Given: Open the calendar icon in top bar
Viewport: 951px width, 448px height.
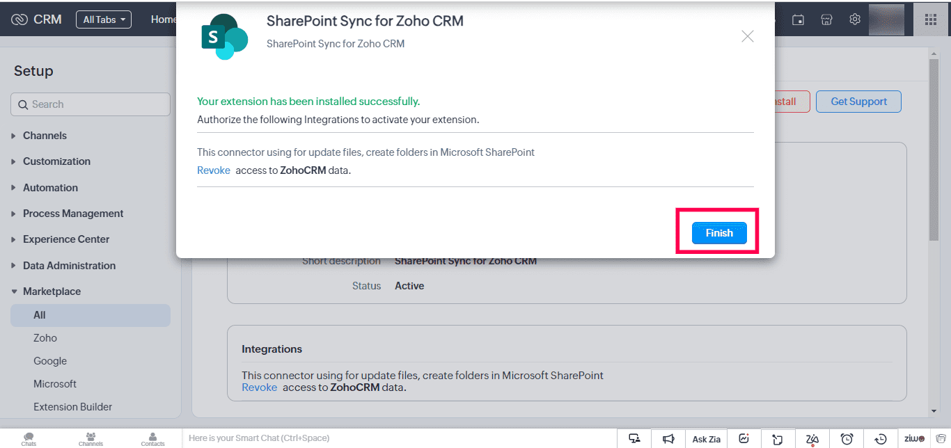Looking at the screenshot, I should (x=799, y=19).
